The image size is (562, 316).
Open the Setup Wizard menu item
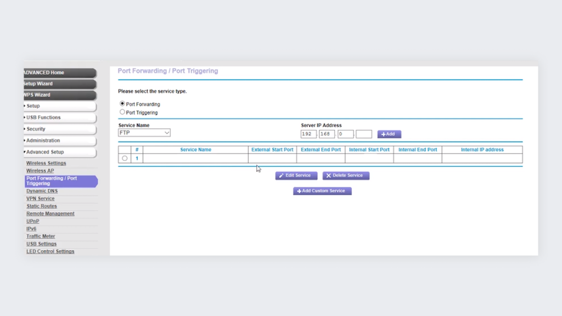59,84
